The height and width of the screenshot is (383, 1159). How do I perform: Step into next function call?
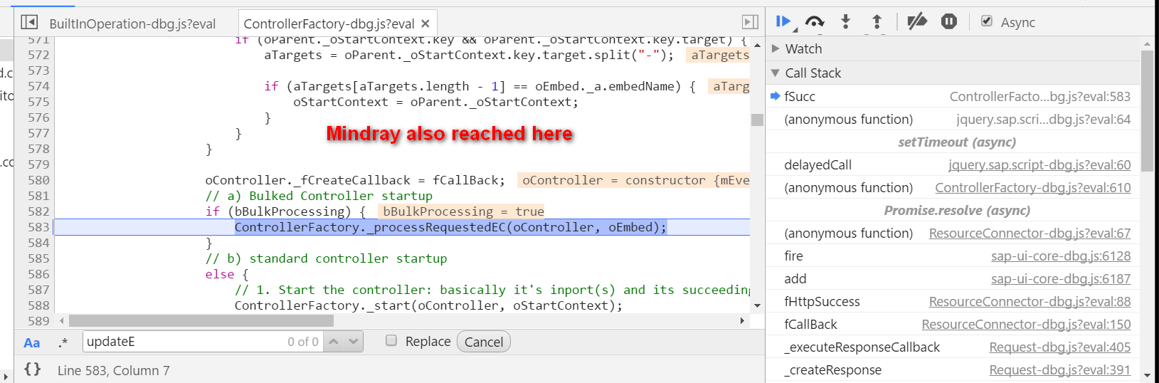tap(845, 22)
